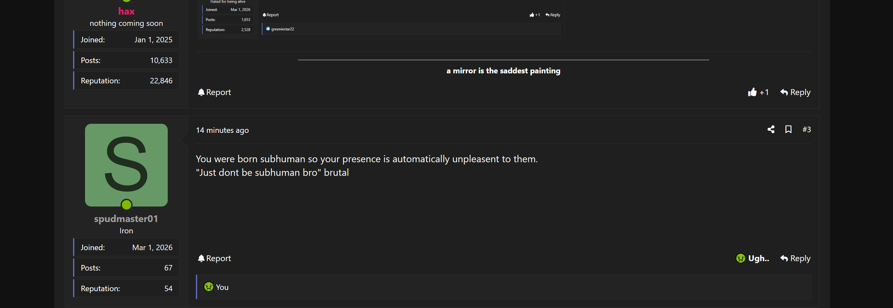
Task: Visit spudmaster01's profile via username
Action: point(126,218)
